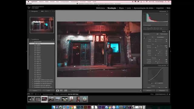Toggle Prova em tela soft proofing

coord(75,91)
